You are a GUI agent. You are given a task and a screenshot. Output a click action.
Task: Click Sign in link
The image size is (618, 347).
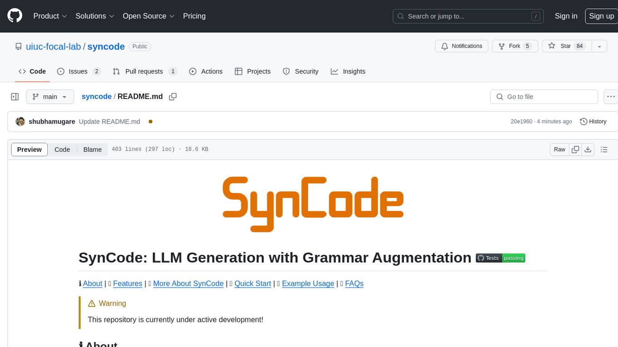tap(566, 16)
